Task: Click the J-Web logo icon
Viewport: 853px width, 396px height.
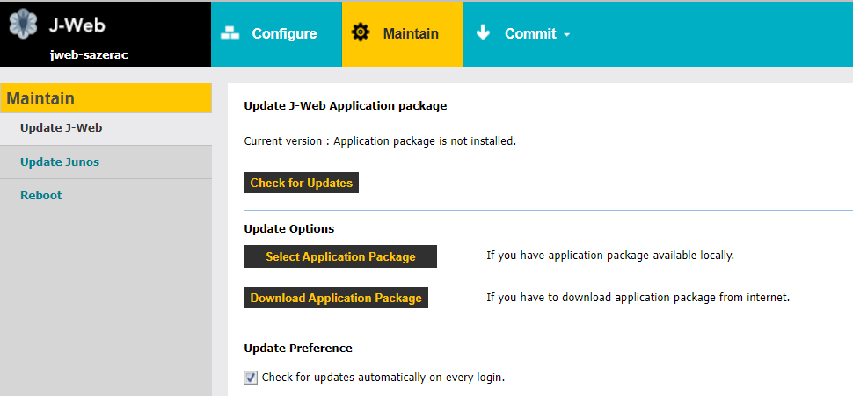Action: pyautogui.click(x=24, y=24)
